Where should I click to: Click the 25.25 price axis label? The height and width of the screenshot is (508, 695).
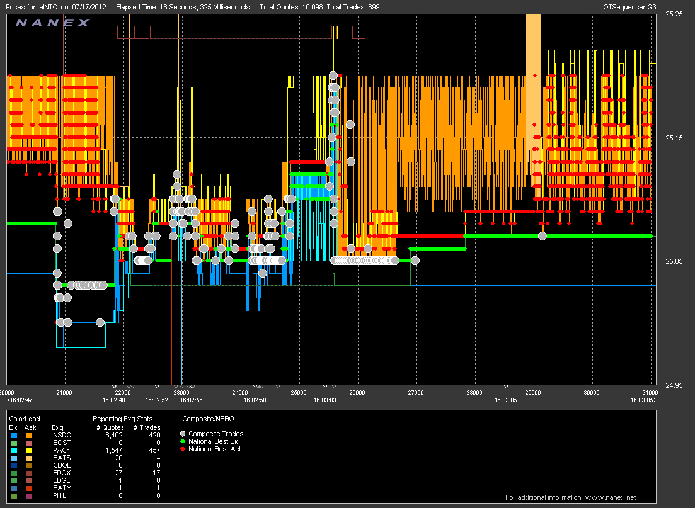coord(674,14)
